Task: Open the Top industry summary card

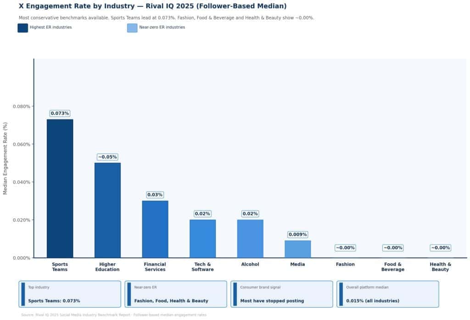Action: (x=70, y=294)
